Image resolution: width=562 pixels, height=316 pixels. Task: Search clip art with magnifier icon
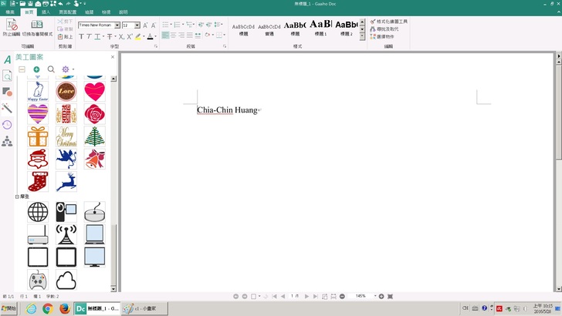pyautogui.click(x=51, y=69)
